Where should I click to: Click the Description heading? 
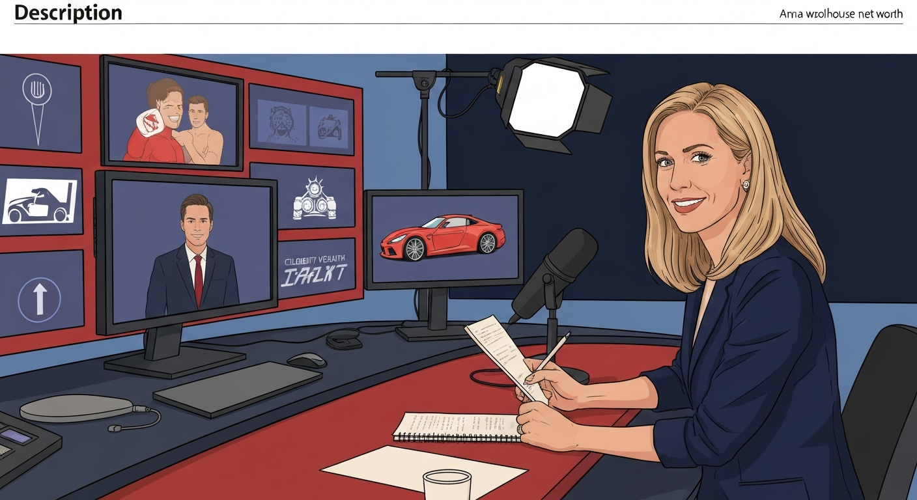pyautogui.click(x=68, y=12)
